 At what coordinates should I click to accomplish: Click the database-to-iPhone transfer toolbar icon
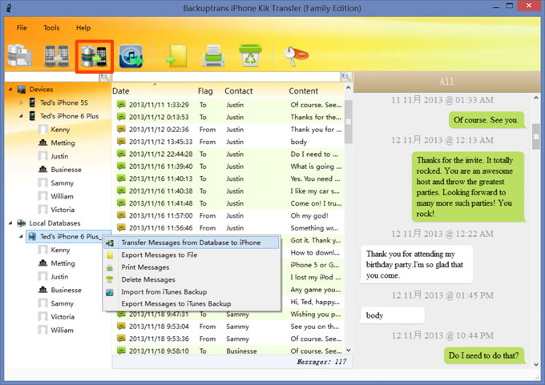click(x=94, y=56)
